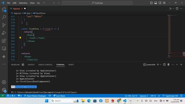
Task: Show more menu bar items
Action: coord(44,3)
